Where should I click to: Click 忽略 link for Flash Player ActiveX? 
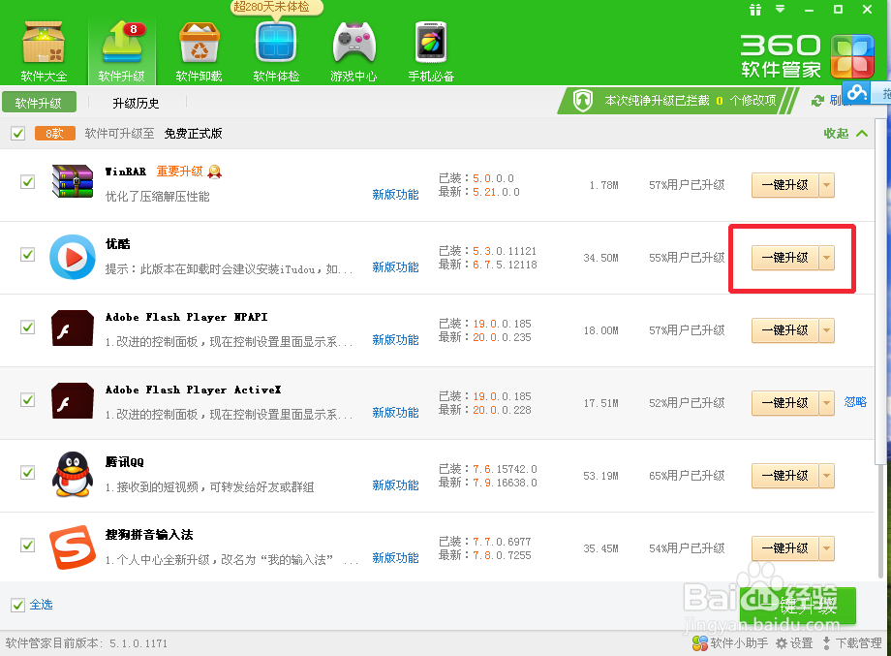[x=855, y=402]
